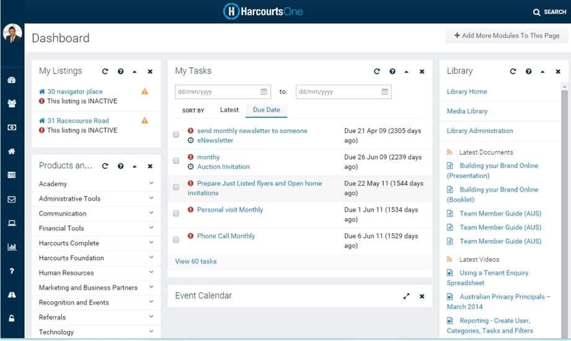The width and height of the screenshot is (571, 341).
Task: Click Add More Modules To This Page
Action: pos(507,36)
